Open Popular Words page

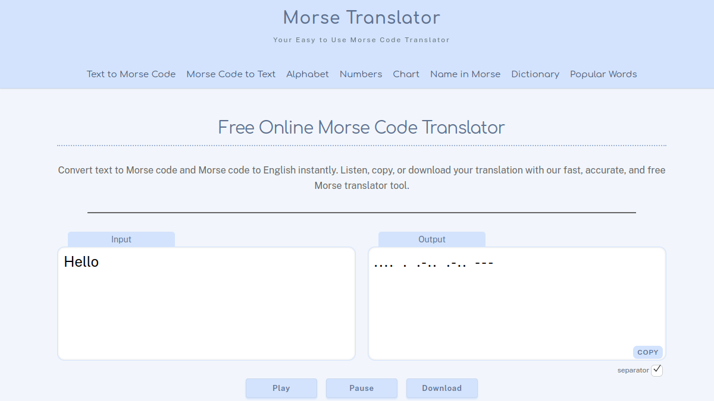click(603, 74)
